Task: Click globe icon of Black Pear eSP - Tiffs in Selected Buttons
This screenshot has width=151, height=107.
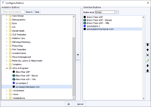Action: coord(85,23)
